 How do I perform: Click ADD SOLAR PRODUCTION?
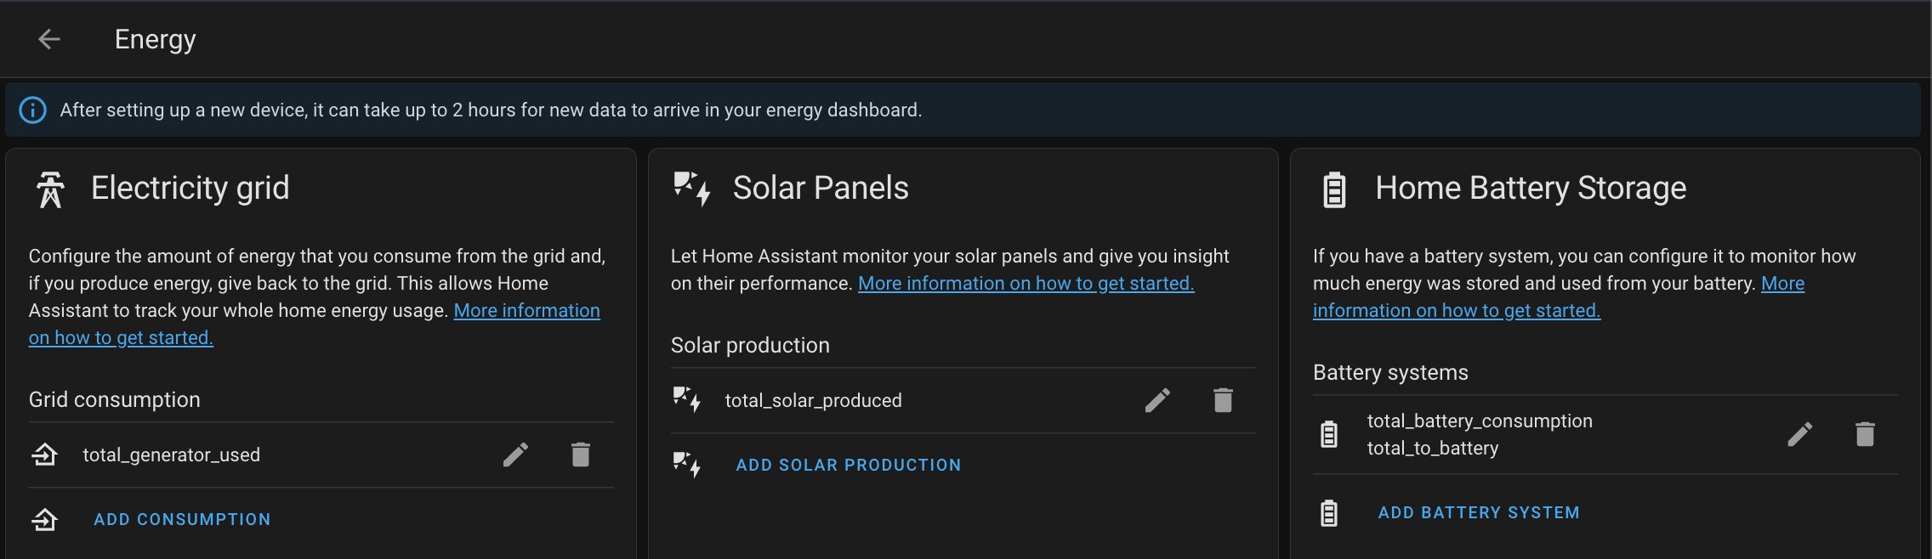pos(849,465)
